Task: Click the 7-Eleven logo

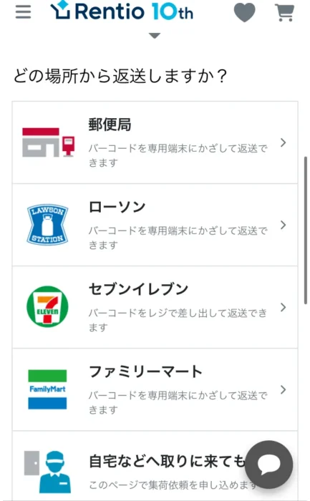Action: (47, 307)
